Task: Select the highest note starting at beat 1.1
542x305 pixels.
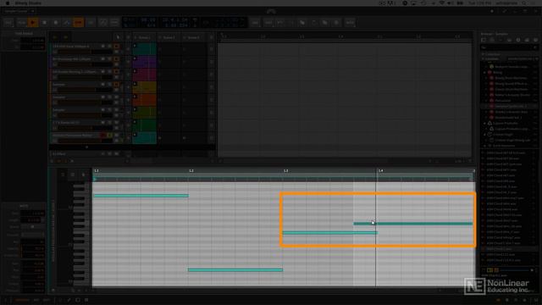Action: (141, 196)
